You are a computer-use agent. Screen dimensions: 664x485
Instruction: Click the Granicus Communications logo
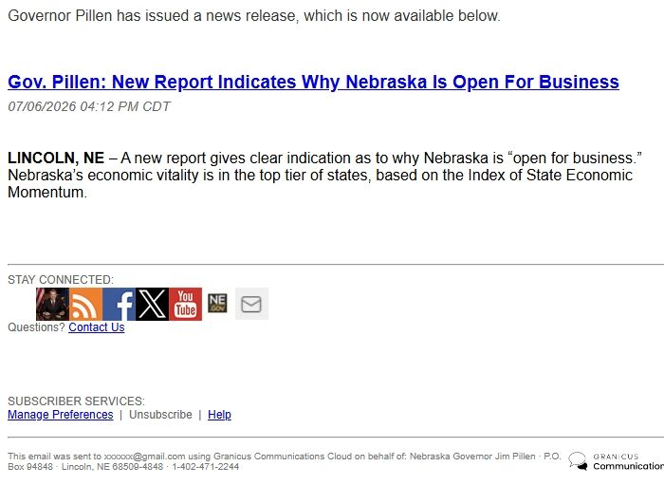(617, 461)
